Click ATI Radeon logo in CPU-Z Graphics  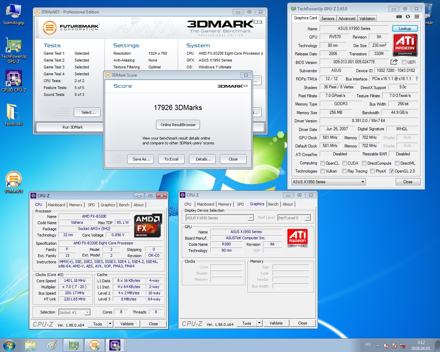coord(297,238)
